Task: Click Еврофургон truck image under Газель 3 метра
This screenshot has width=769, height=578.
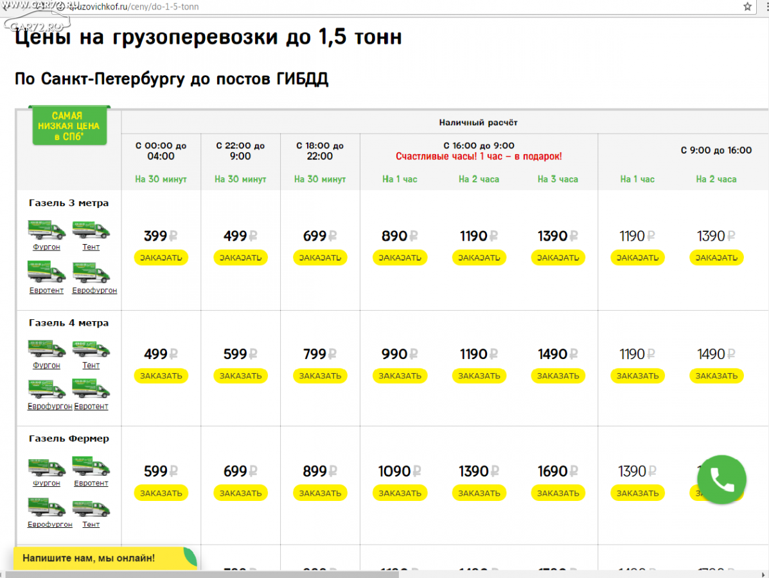Action: pyautogui.click(x=91, y=272)
